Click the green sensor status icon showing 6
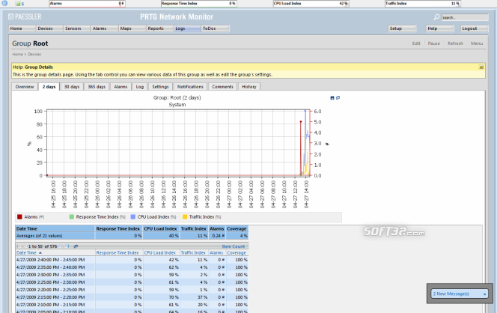Viewport: 497px width, 313px height. [x=19, y=4]
